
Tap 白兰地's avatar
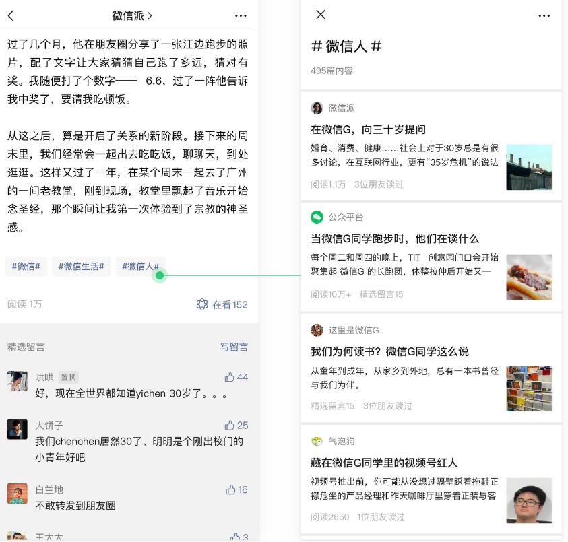17,493
